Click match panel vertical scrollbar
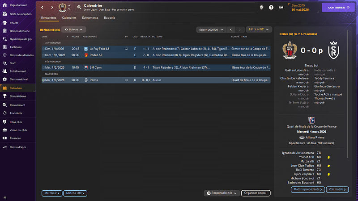The width and height of the screenshot is (358, 201). 348,93
